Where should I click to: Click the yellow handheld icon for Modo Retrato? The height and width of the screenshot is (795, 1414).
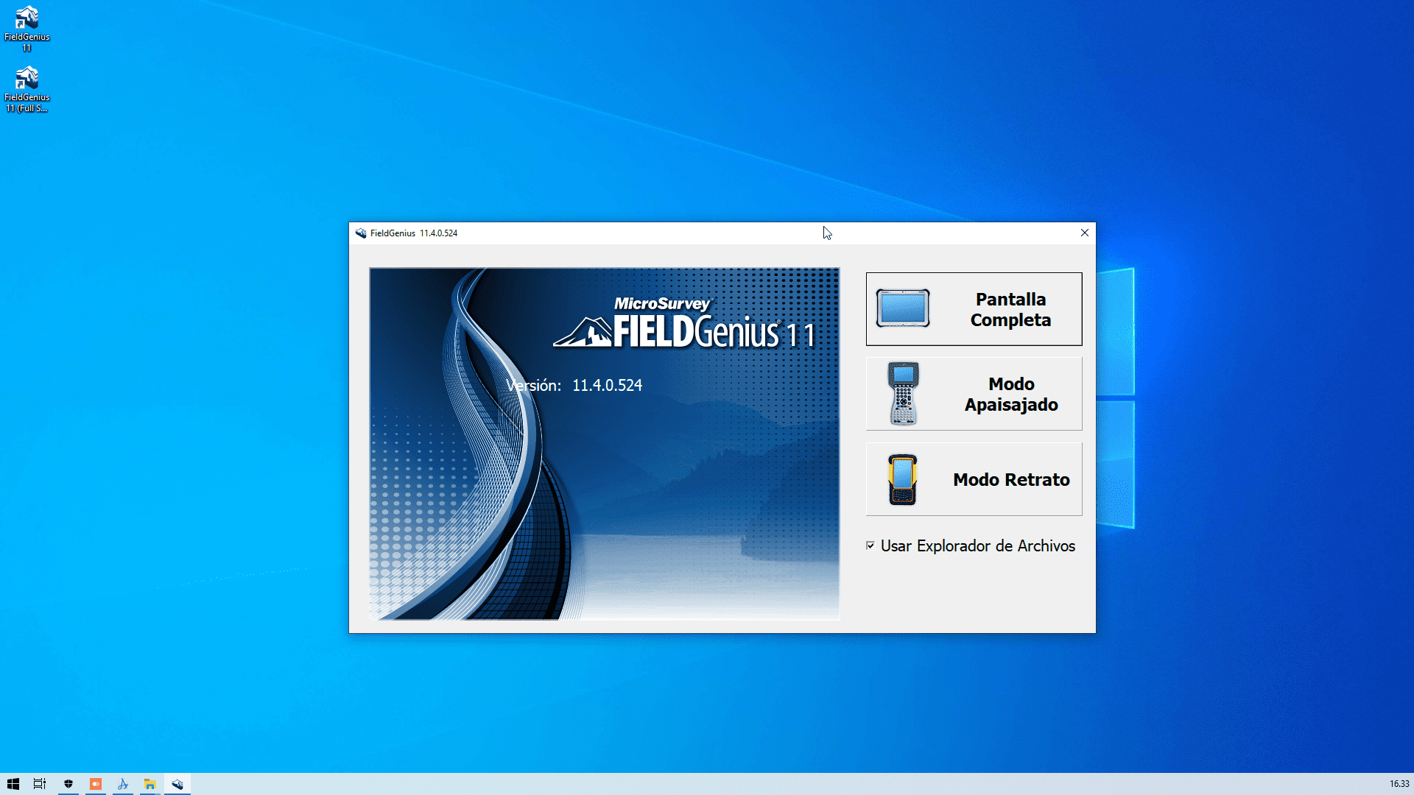[x=902, y=479]
